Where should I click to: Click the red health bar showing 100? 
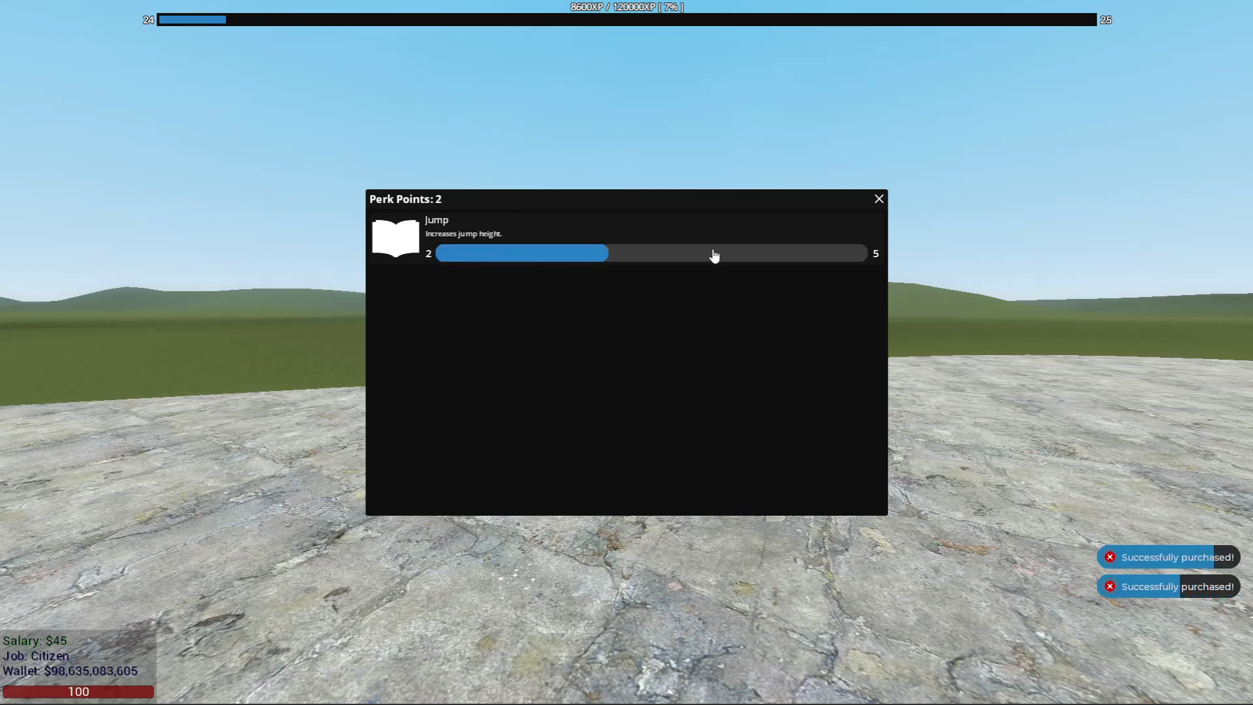click(78, 691)
